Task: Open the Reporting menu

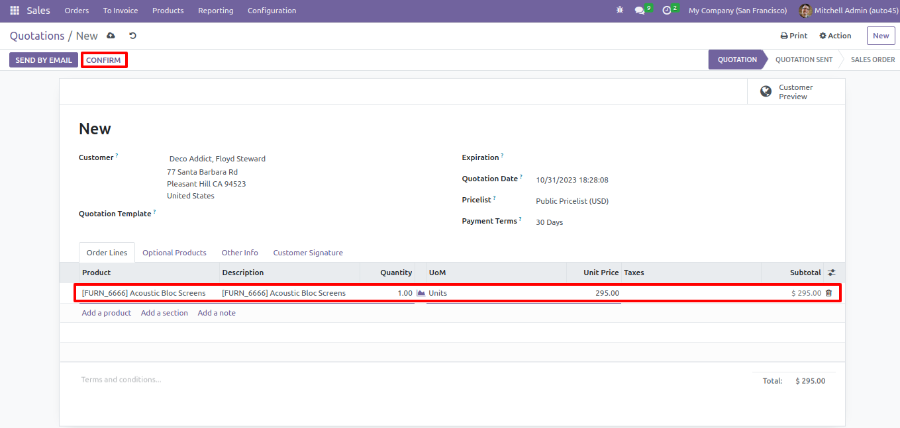Action: [216, 11]
